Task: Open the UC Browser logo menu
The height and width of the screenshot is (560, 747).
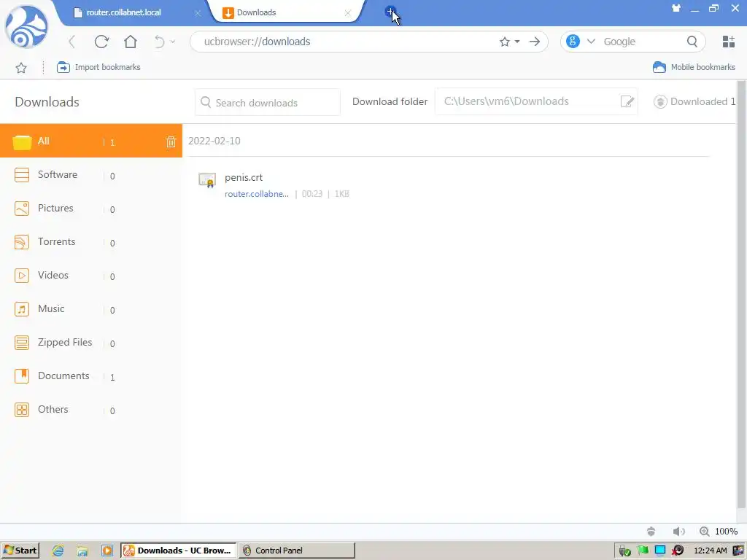Action: tap(26, 28)
